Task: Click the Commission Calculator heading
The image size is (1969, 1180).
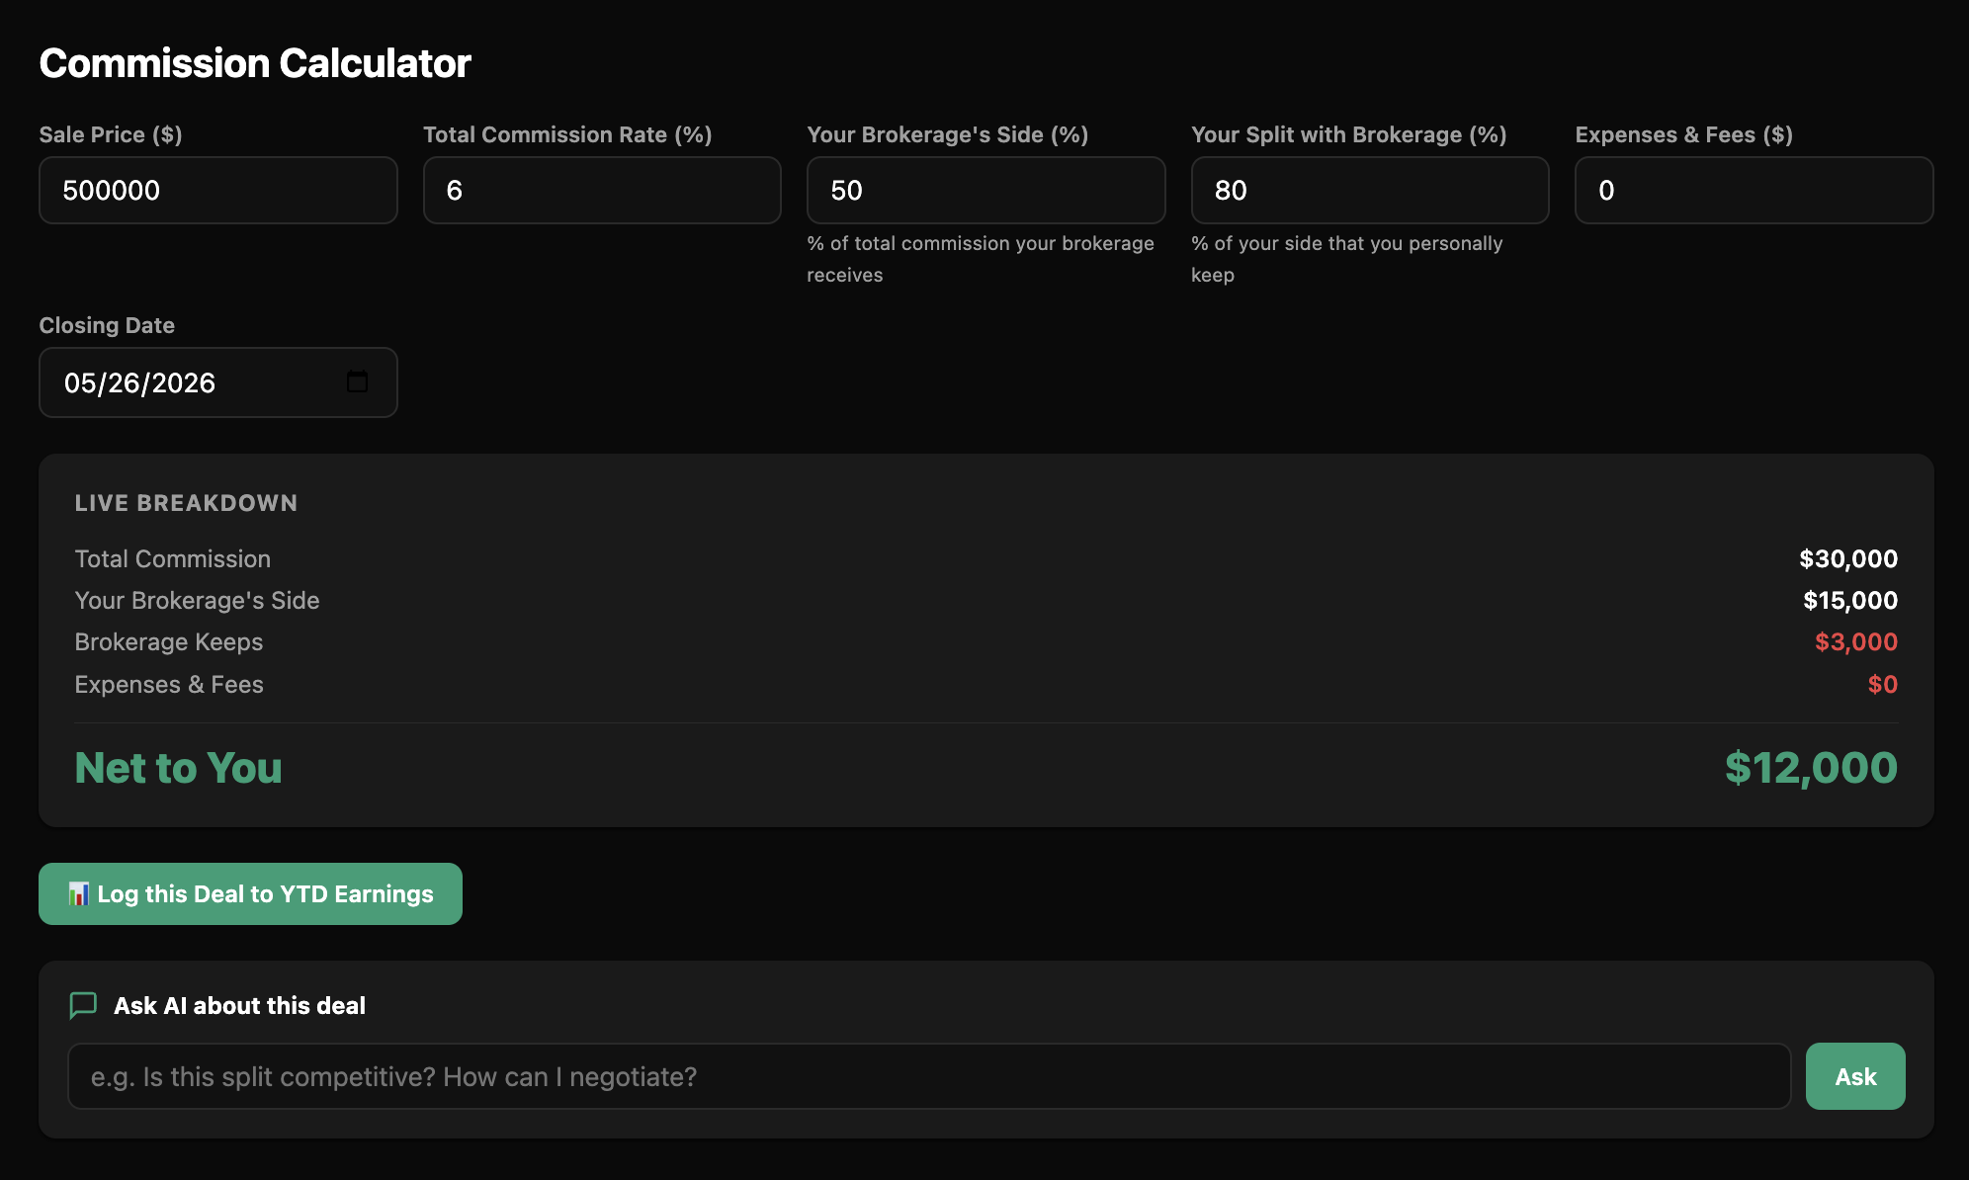Action: [255, 63]
